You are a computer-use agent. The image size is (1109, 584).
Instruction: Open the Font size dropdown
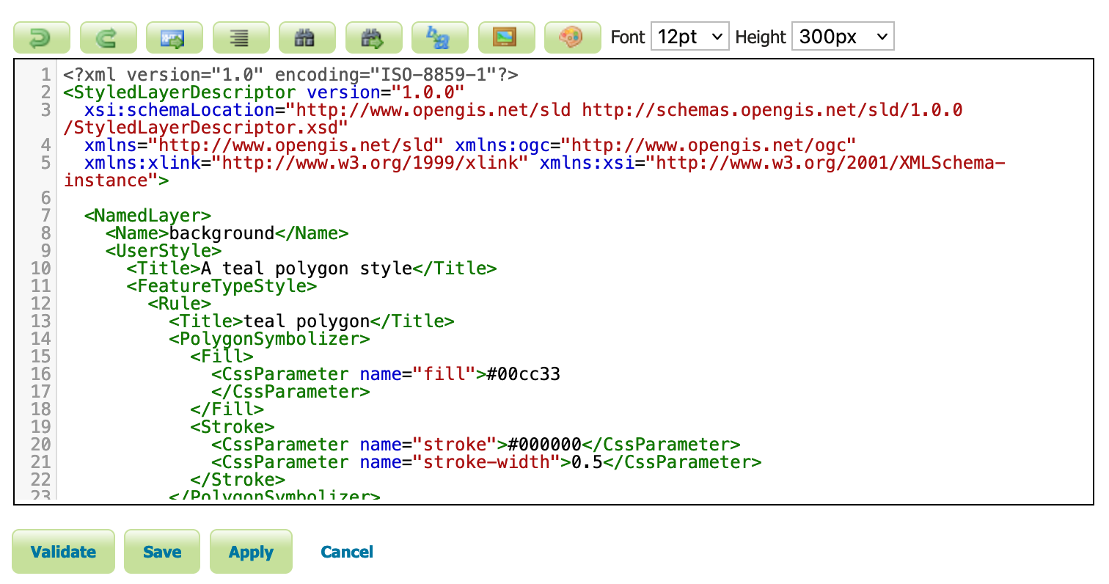coord(689,37)
